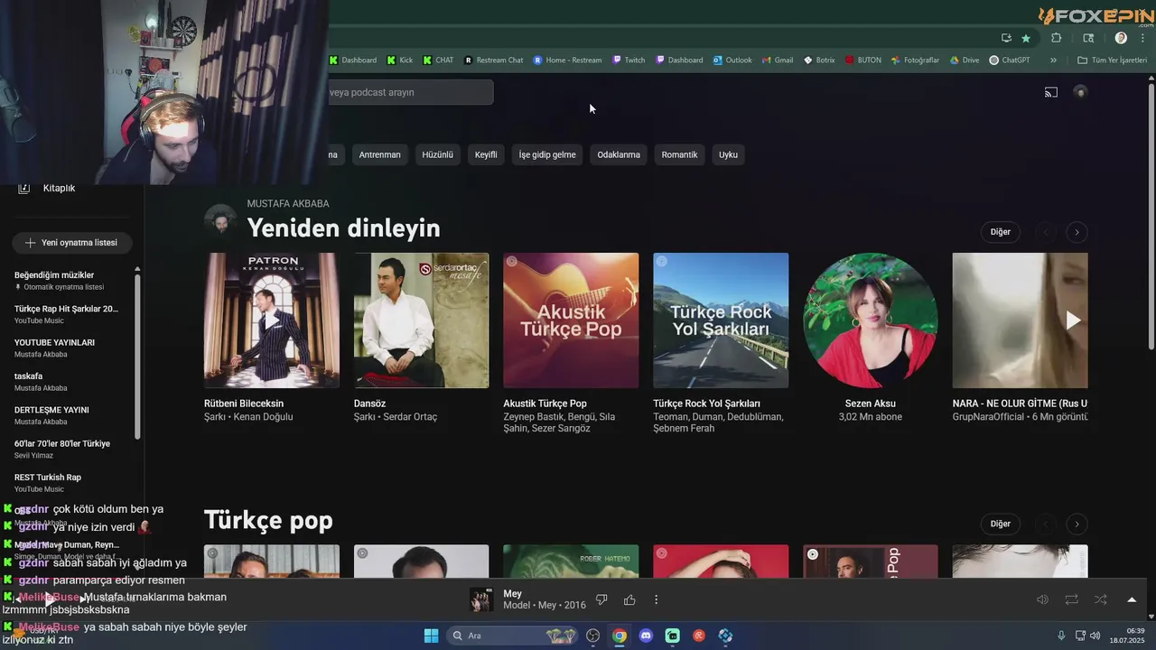
Task: Dislike the playing song Mey
Action: point(601,599)
